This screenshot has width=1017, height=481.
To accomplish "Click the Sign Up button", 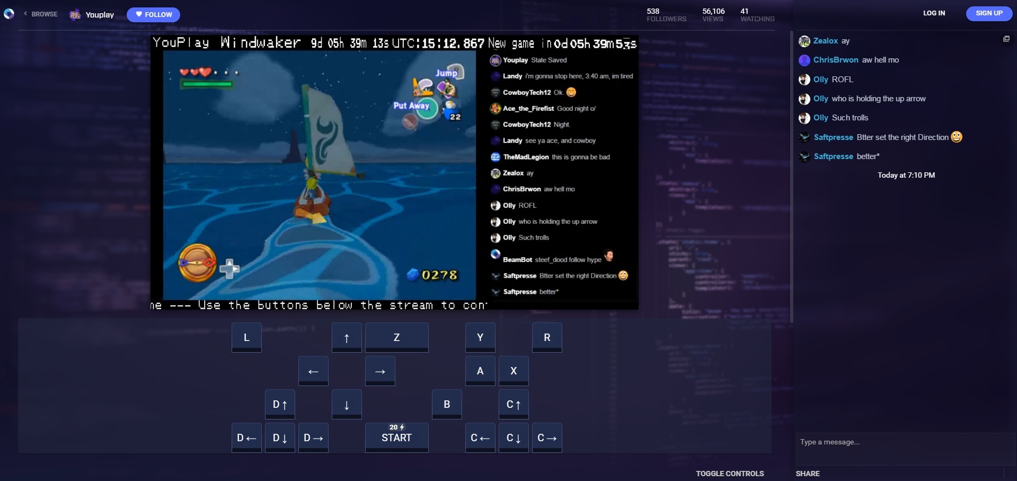I will (989, 13).
